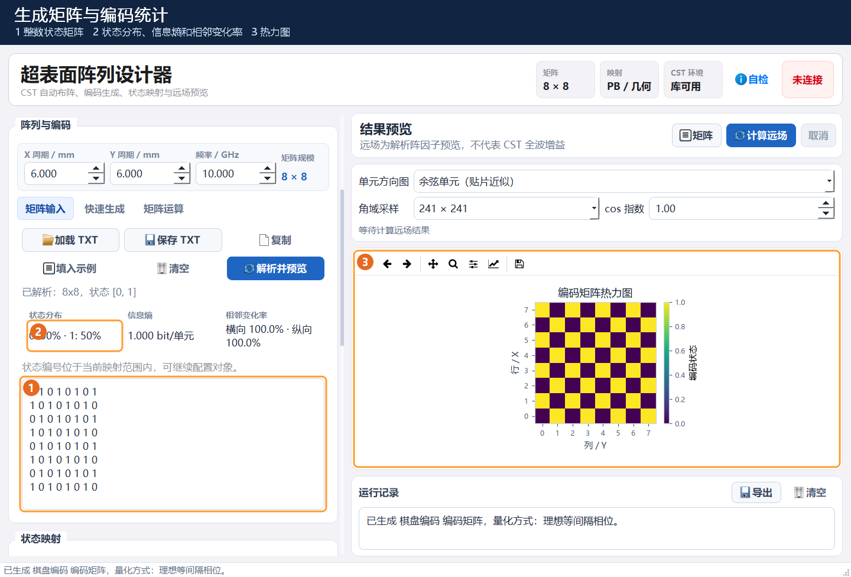The image size is (851, 577).
Task: Increase Y 周期 spinner value
Action: [x=182, y=168]
